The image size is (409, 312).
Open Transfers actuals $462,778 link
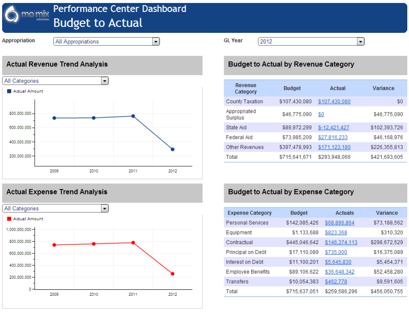(336, 282)
